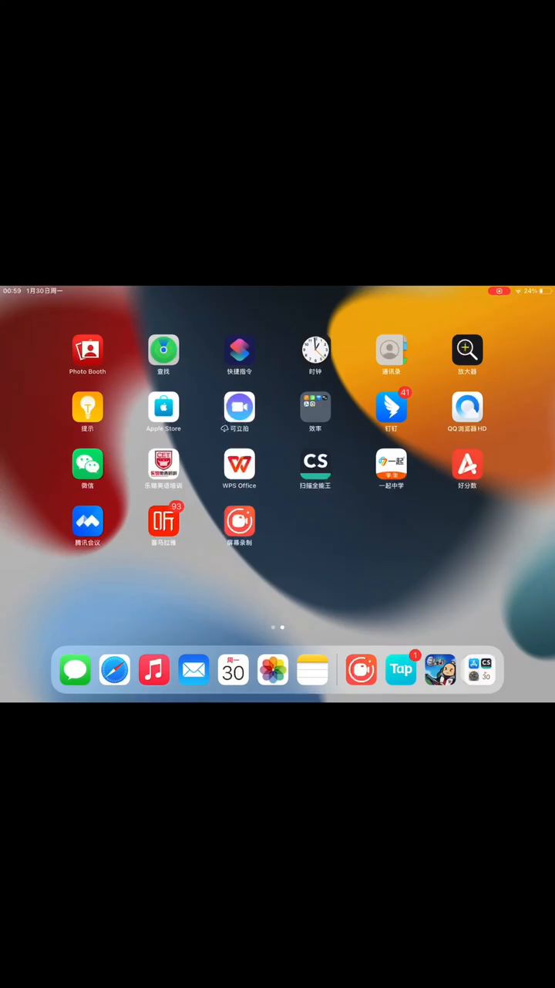The height and width of the screenshot is (988, 555).
Task: Open Messages from the dock
Action: (x=76, y=670)
